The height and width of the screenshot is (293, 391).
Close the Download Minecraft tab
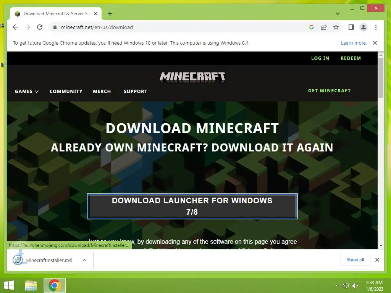95,14
